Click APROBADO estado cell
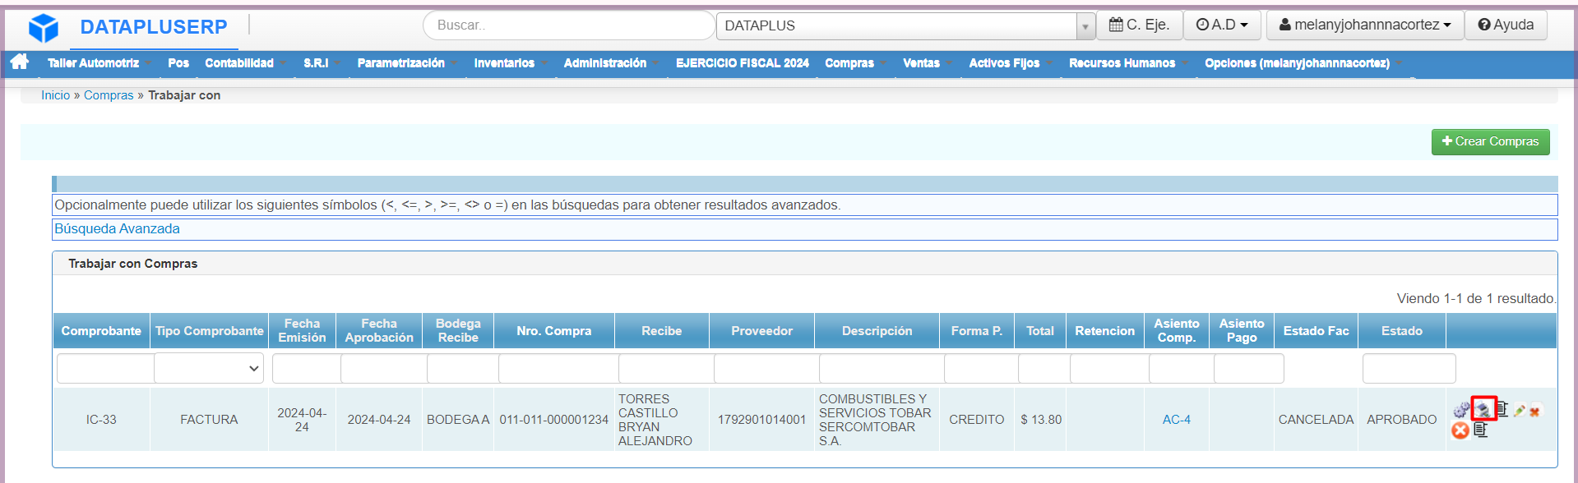Screen dimensions: 1578x483 (x=1401, y=420)
